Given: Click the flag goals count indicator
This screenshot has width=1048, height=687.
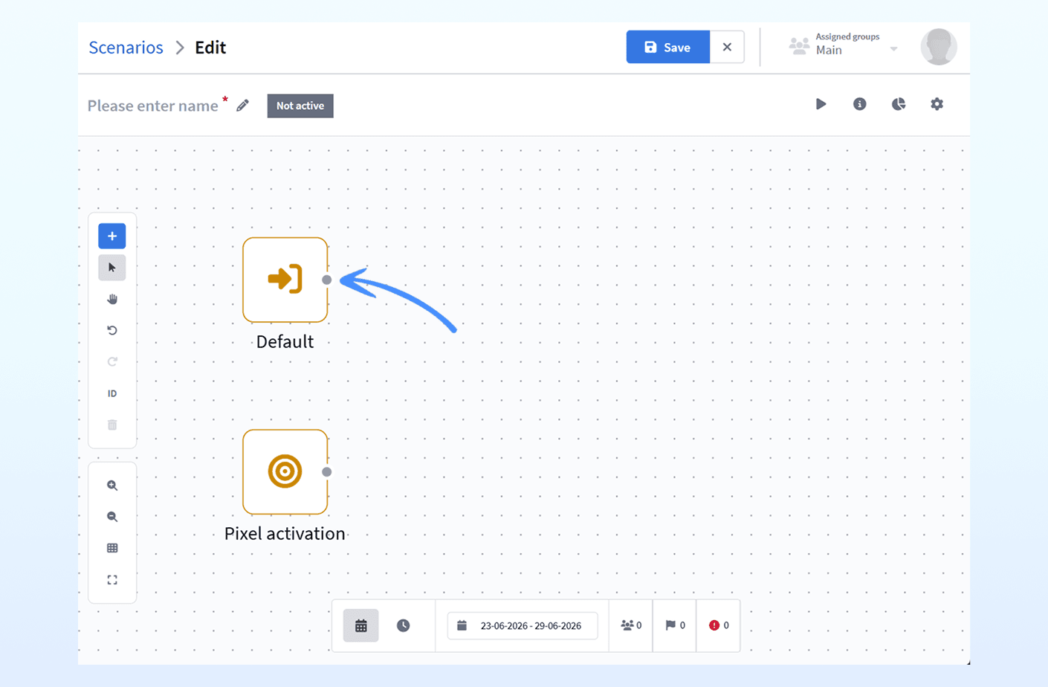Looking at the screenshot, I should click(675, 625).
